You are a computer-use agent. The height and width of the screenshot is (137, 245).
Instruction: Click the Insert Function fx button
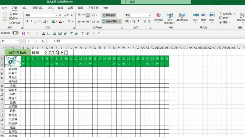click(x=43, y=41)
